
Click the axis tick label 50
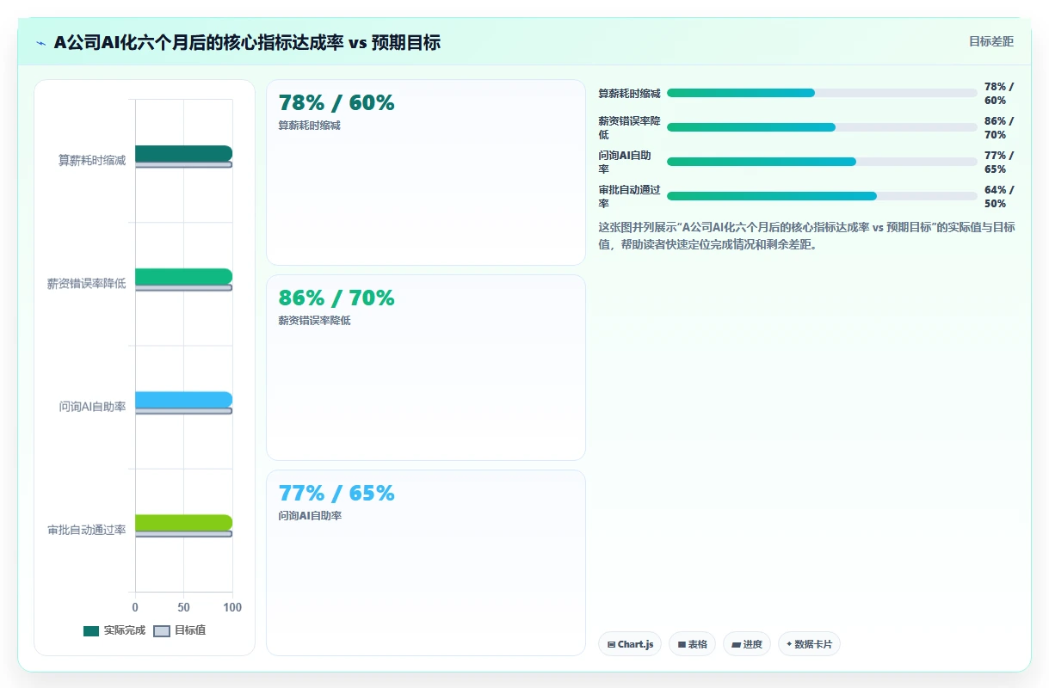click(183, 607)
